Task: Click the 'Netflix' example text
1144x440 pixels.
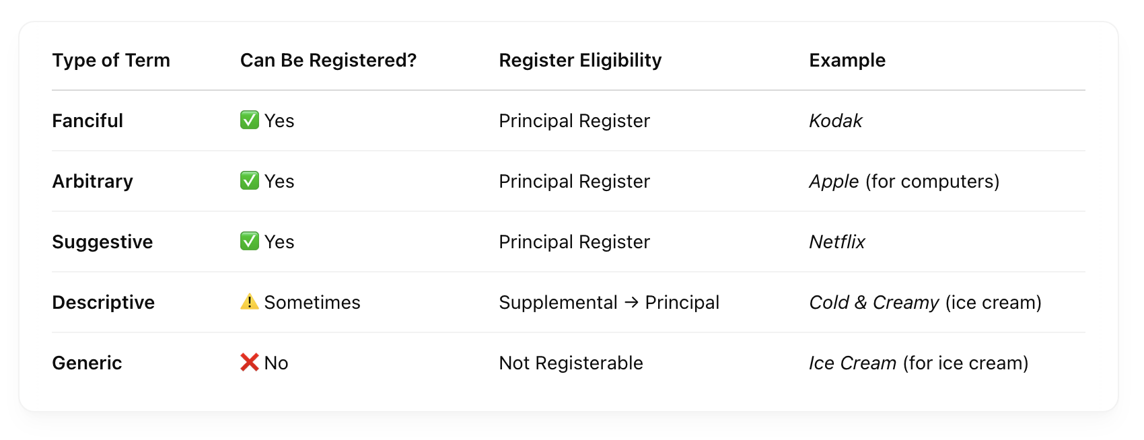Action: click(x=837, y=242)
